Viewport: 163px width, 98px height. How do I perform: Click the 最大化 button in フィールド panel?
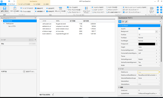pyautogui.click(x=31, y=40)
